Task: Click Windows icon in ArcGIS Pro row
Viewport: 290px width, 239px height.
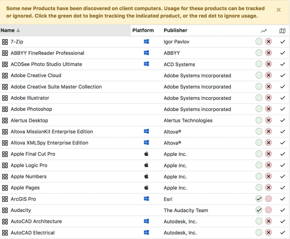Action: pos(146,199)
